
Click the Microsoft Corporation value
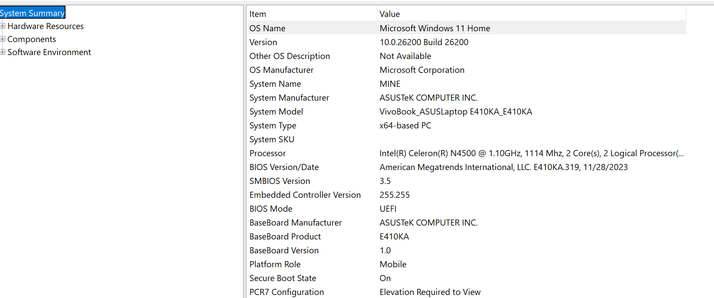[422, 70]
